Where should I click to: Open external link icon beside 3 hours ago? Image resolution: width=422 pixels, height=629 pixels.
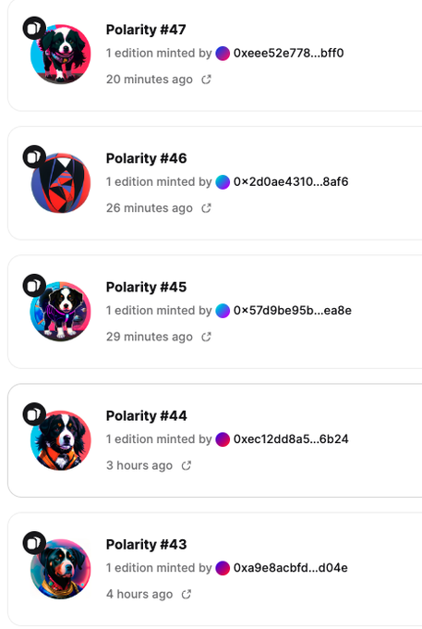(x=187, y=465)
